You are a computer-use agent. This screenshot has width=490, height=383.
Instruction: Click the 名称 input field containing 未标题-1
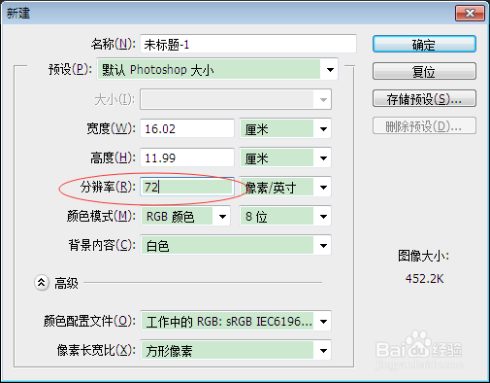(248, 44)
